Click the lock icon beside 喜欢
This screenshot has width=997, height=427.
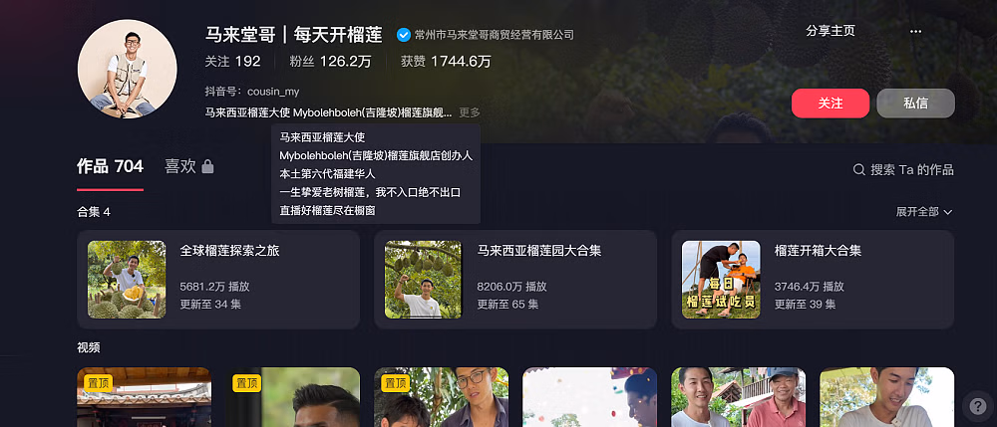pos(207,167)
